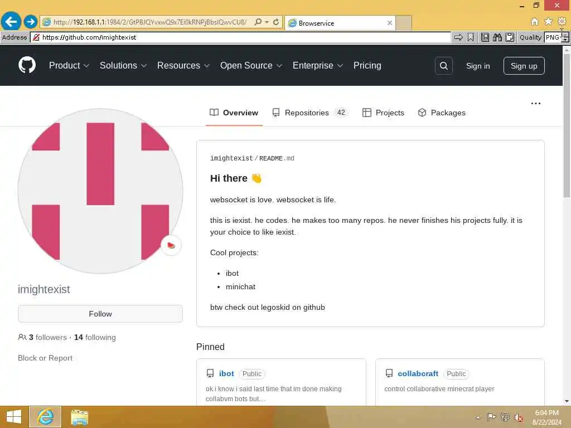Expand the Enterprise menu

tap(317, 66)
